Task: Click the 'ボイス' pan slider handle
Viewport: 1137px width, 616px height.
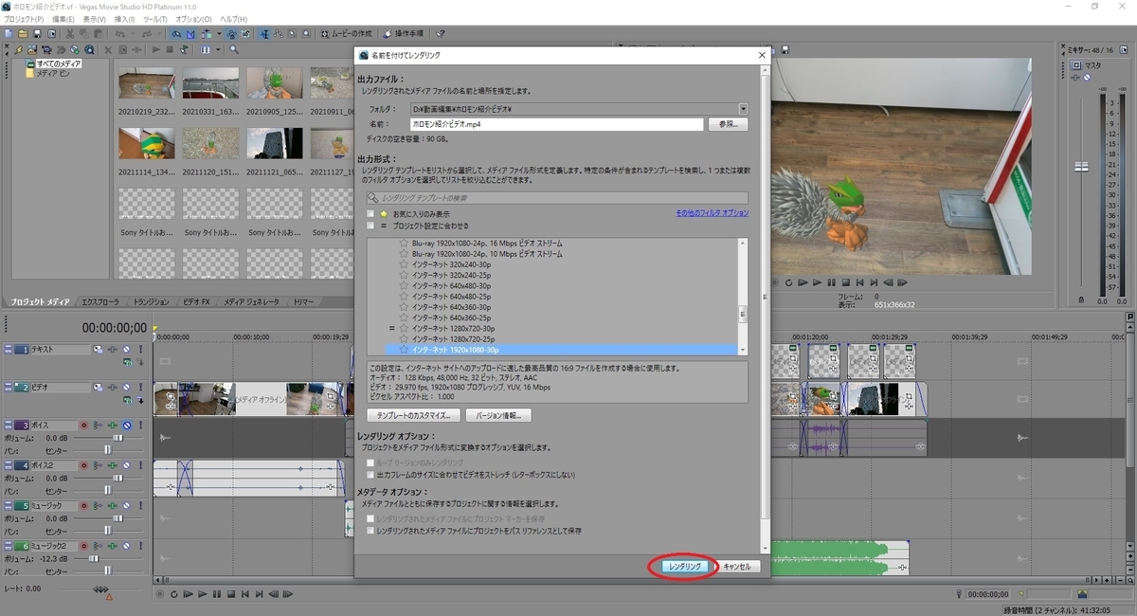Action: [108, 449]
